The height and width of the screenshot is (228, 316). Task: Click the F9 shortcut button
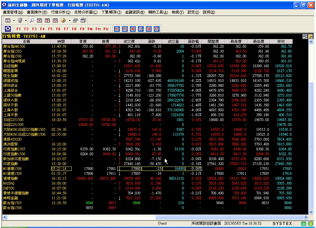click(x=82, y=29)
